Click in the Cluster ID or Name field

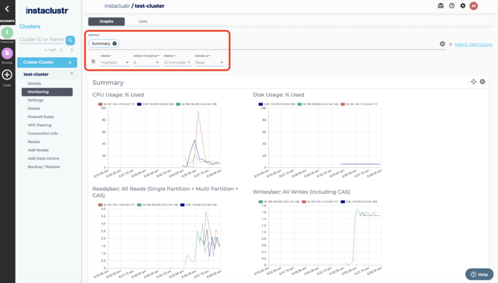42,40
